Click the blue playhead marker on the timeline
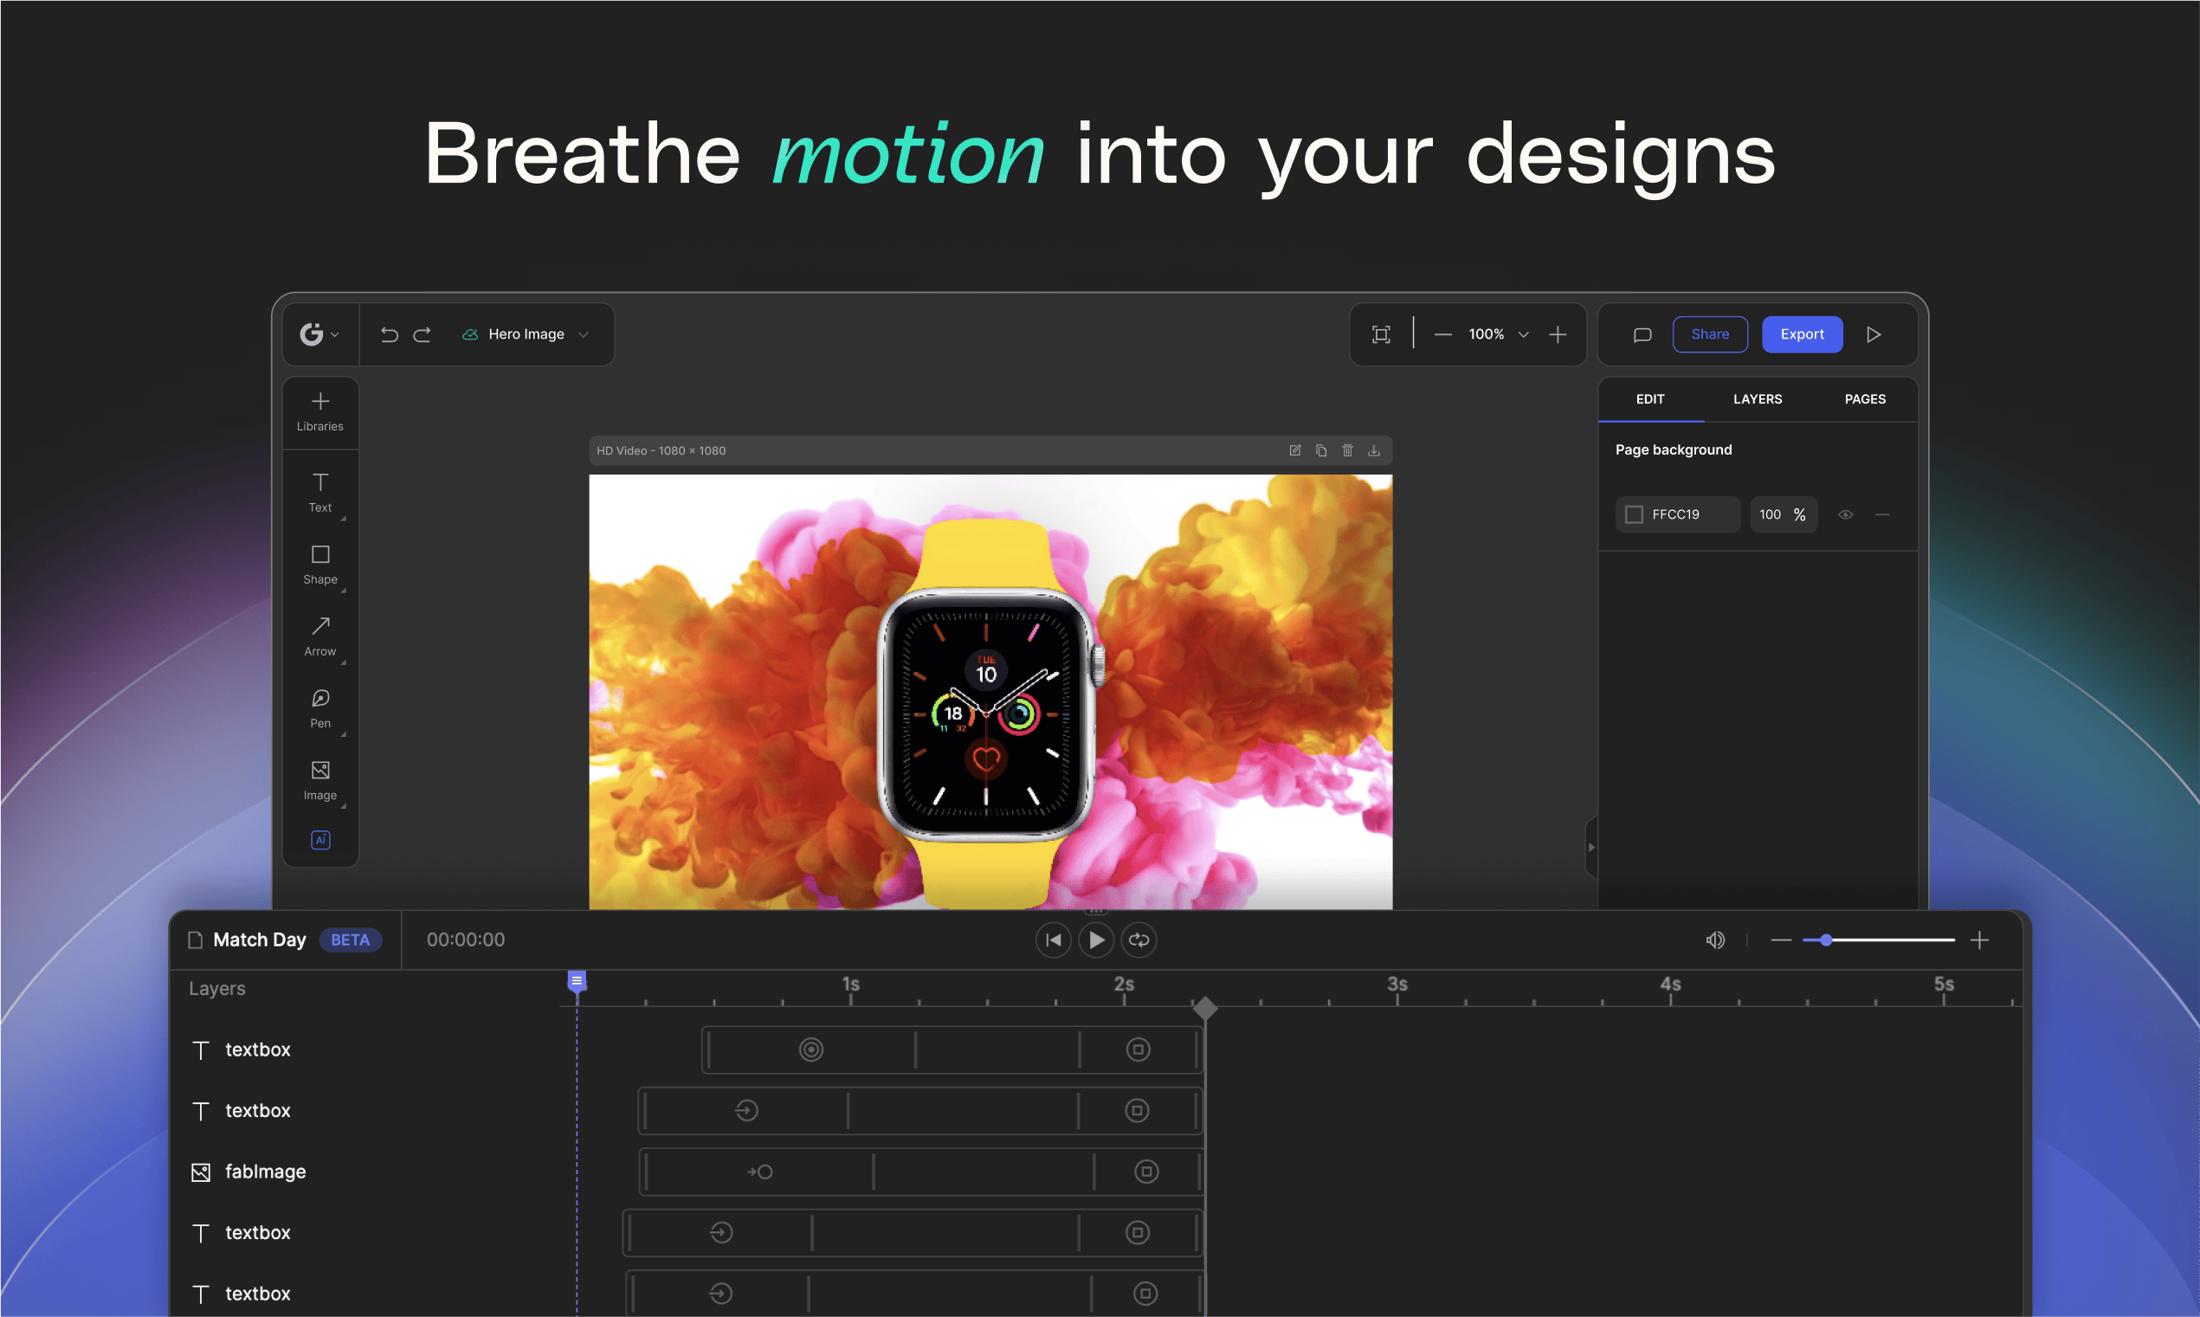The height and width of the screenshot is (1317, 2200). [577, 981]
